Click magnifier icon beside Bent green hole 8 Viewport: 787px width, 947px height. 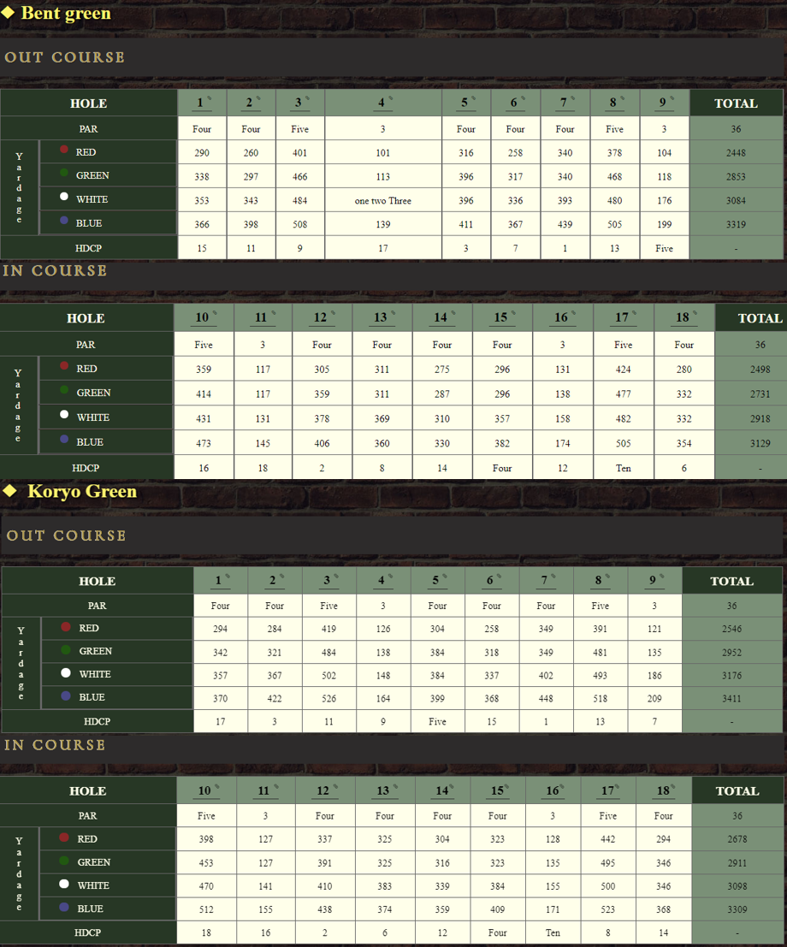tap(622, 98)
